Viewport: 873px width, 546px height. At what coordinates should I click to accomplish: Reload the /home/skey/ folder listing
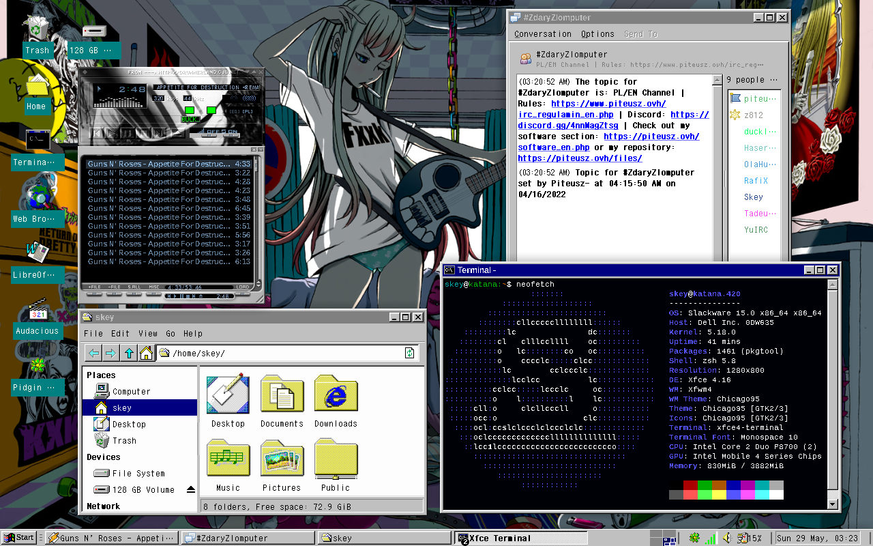pos(409,353)
